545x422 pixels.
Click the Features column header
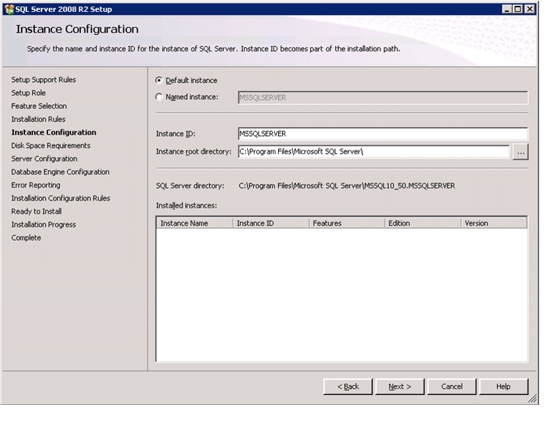click(347, 224)
